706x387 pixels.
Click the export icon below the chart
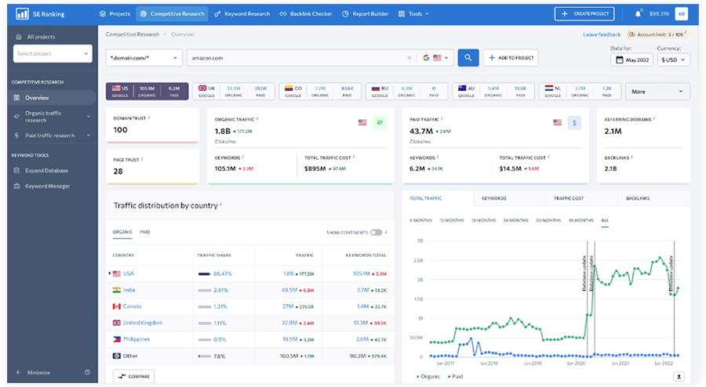tap(679, 377)
